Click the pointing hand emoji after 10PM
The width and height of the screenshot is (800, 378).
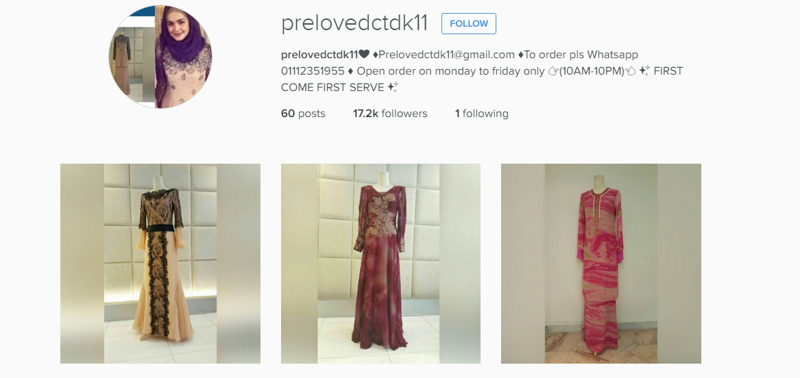(631, 71)
